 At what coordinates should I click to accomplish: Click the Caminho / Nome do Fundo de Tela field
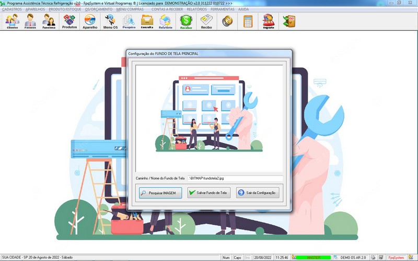pyautogui.click(x=235, y=178)
